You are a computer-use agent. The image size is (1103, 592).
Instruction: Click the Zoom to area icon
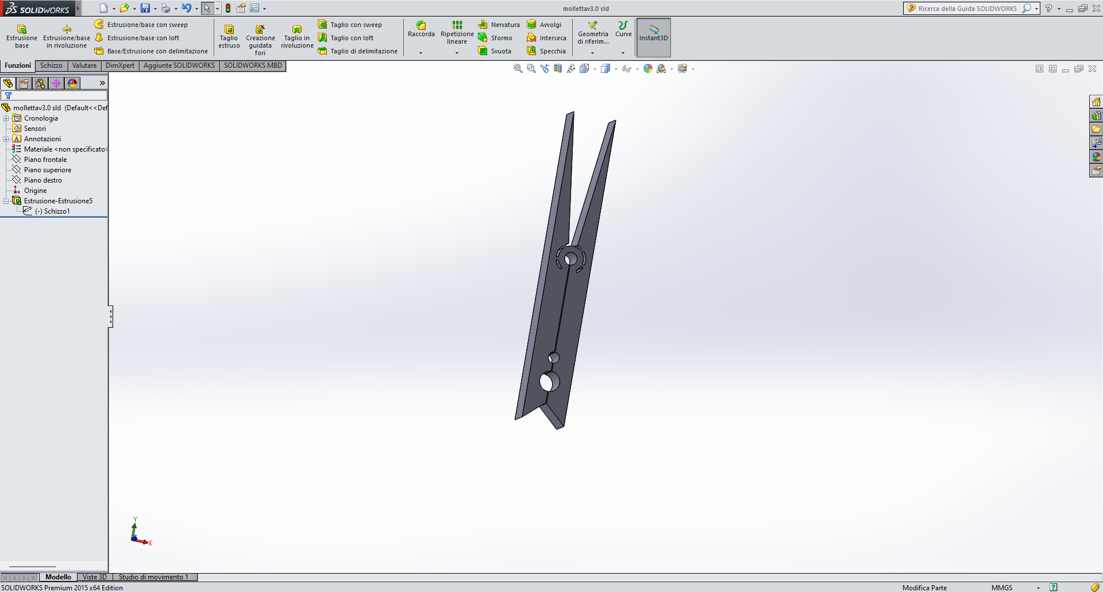pos(531,68)
